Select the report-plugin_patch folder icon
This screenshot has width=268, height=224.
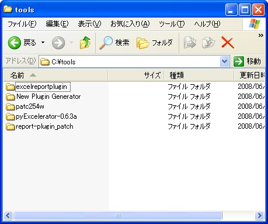pos(11,126)
